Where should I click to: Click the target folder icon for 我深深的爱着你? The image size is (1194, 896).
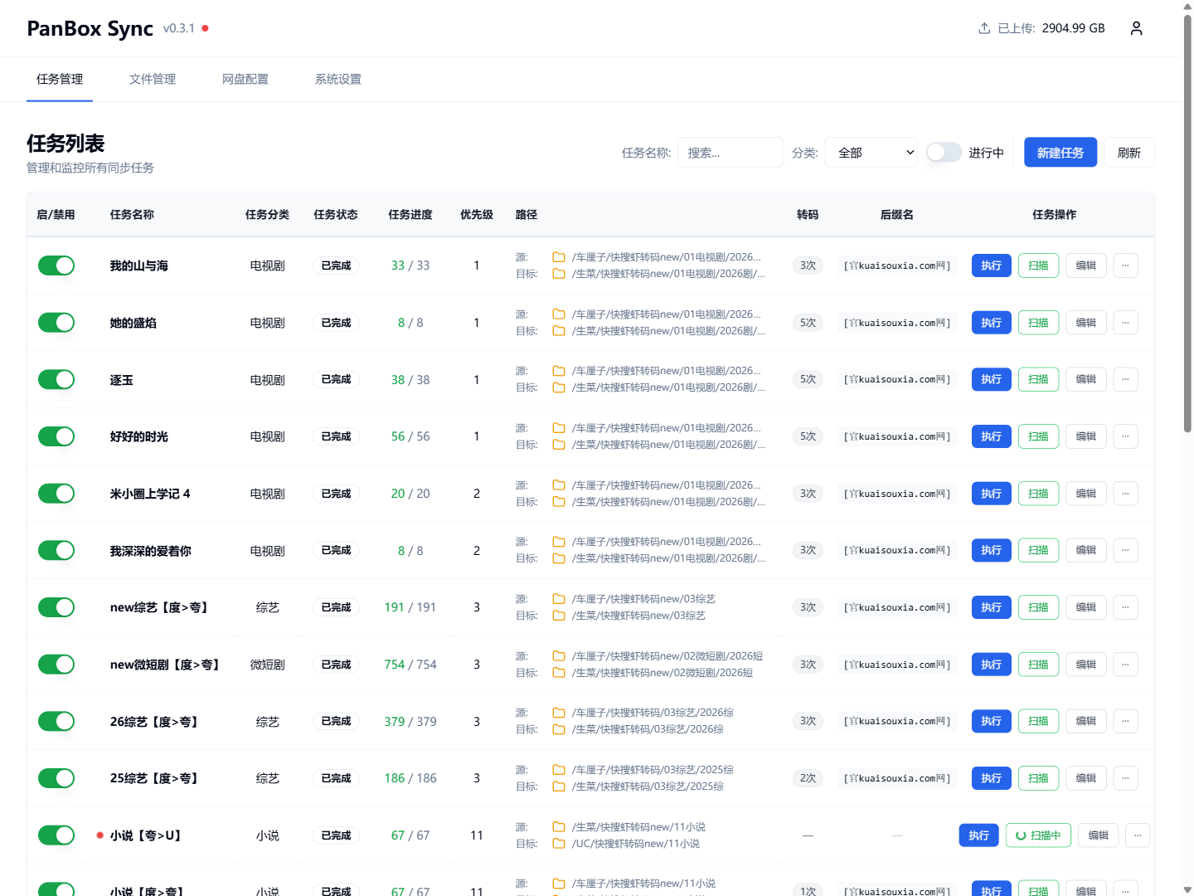[558, 558]
